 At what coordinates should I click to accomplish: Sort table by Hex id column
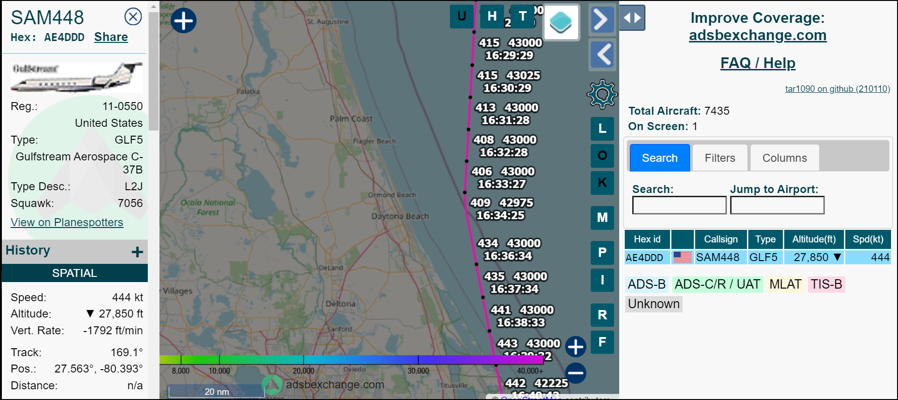647,239
